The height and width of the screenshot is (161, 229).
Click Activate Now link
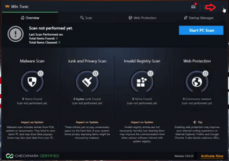point(212,156)
